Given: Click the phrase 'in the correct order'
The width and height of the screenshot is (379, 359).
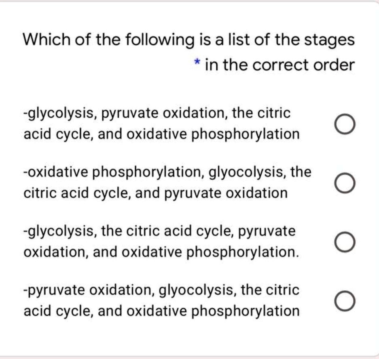Looking at the screenshot, I should (279, 65).
